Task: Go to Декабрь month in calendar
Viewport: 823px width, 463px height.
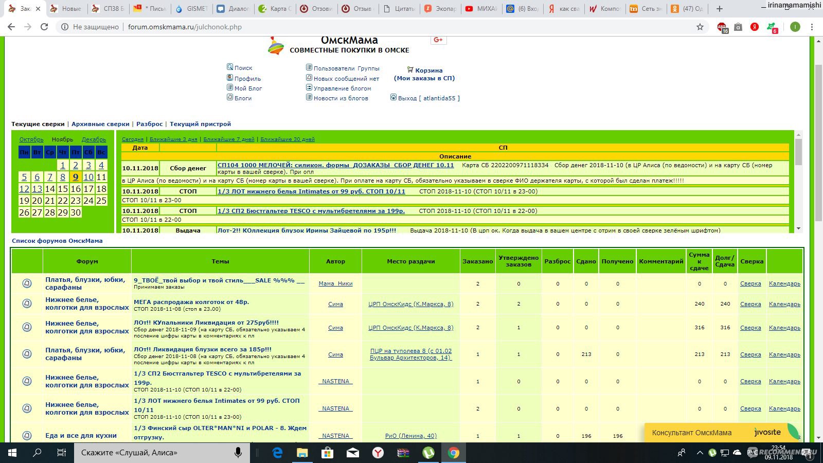Action: tap(94, 139)
